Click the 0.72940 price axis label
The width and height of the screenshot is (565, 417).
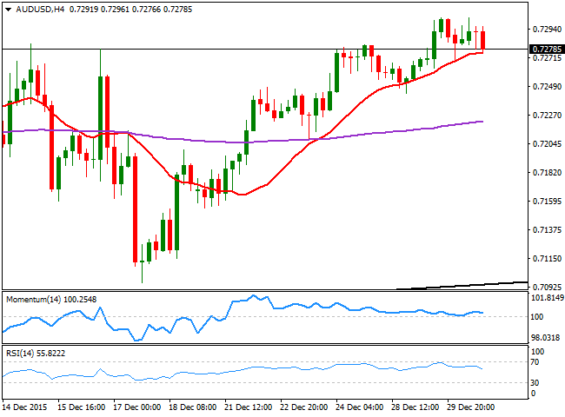(x=547, y=30)
